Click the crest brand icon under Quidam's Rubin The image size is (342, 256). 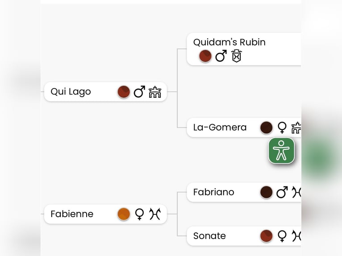coord(236,56)
